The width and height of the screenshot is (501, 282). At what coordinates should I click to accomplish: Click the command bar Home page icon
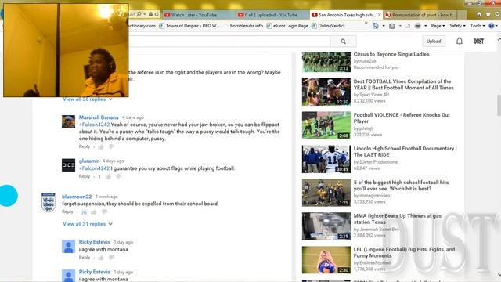pyautogui.click(x=376, y=26)
